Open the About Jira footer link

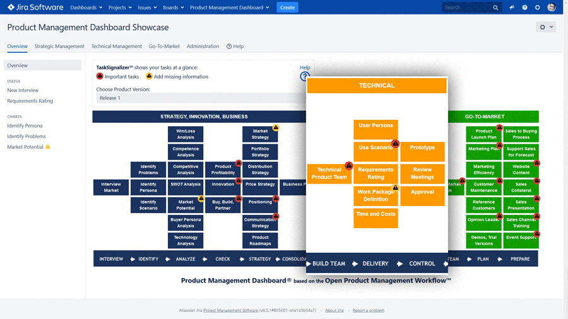click(334, 310)
